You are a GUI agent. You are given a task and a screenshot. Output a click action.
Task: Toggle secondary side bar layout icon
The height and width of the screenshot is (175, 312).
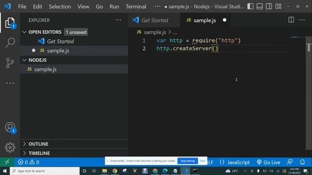point(269,6)
